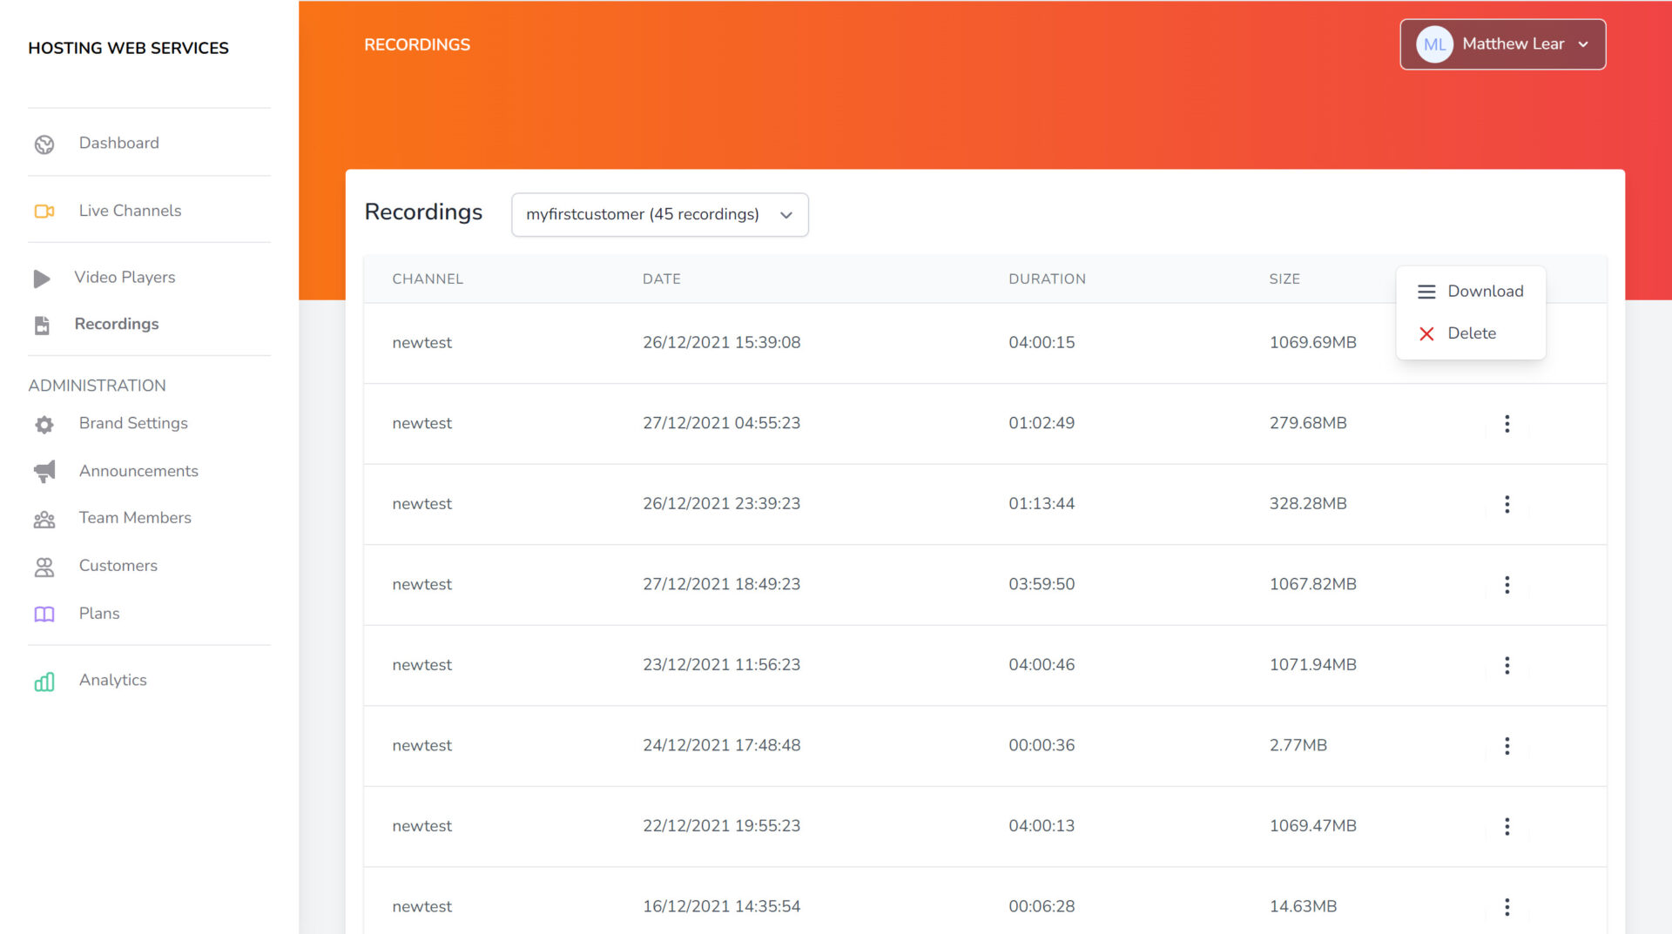1672x934 pixels.
Task: Open Video Players page
Action: (125, 277)
